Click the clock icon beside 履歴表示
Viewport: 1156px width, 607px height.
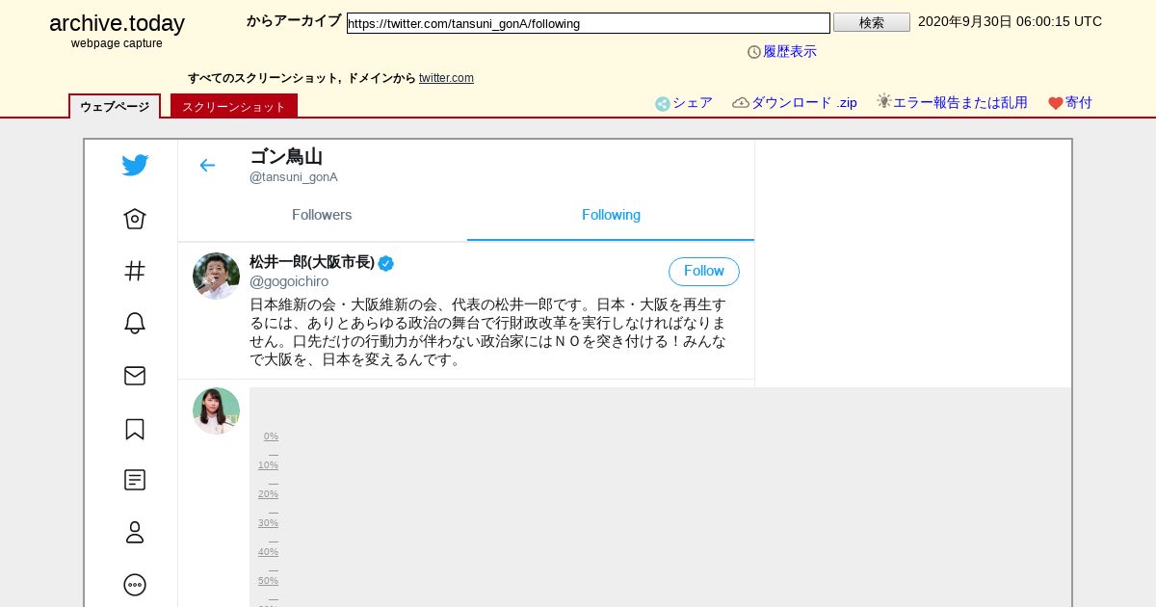point(754,52)
